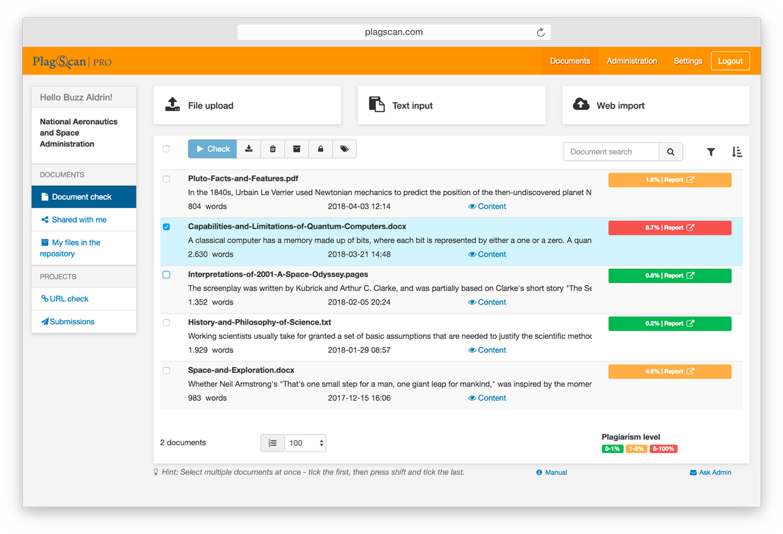Open Settings in the top navigation
This screenshot has height=534, width=783.
687,61
